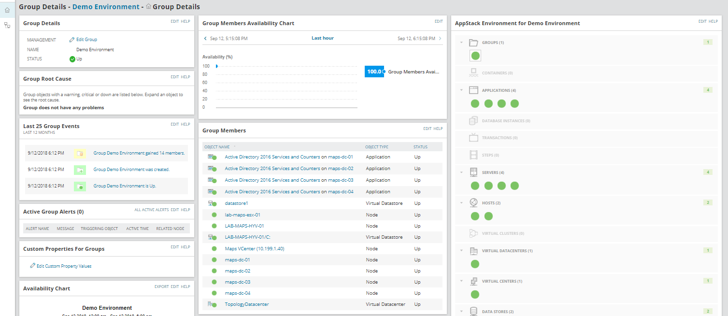728x316 pixels.
Task: Click the Triggering Object column header
Action: pyautogui.click(x=99, y=229)
